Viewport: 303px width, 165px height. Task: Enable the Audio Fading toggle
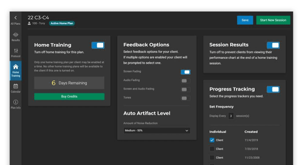(x=186, y=81)
